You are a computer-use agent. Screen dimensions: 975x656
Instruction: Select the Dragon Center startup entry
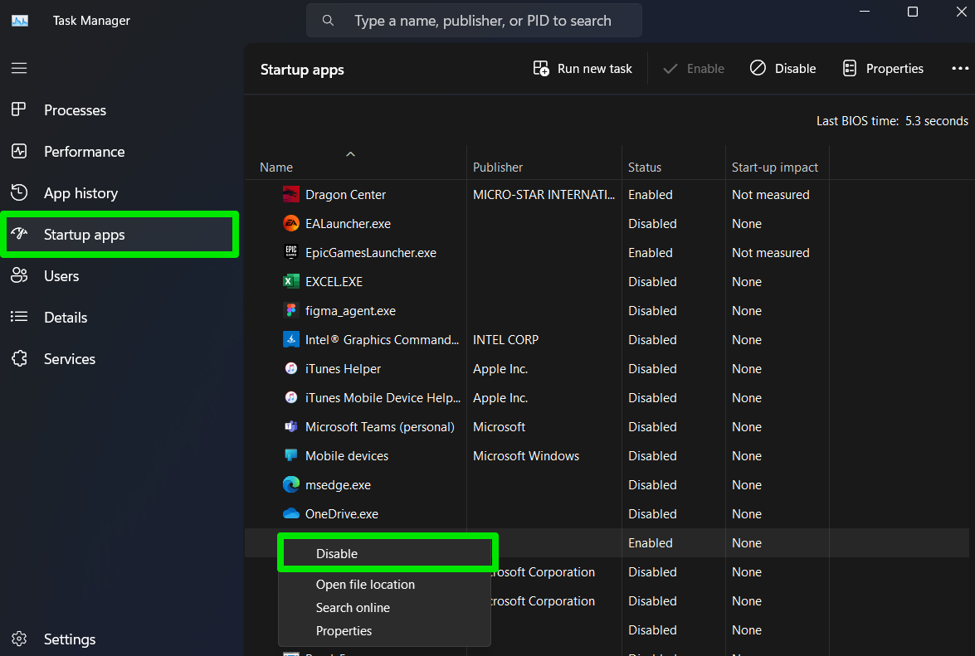pyautogui.click(x=345, y=195)
